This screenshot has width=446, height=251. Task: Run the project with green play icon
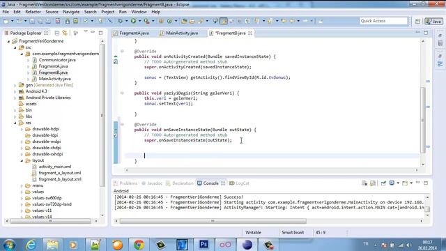point(133,21)
